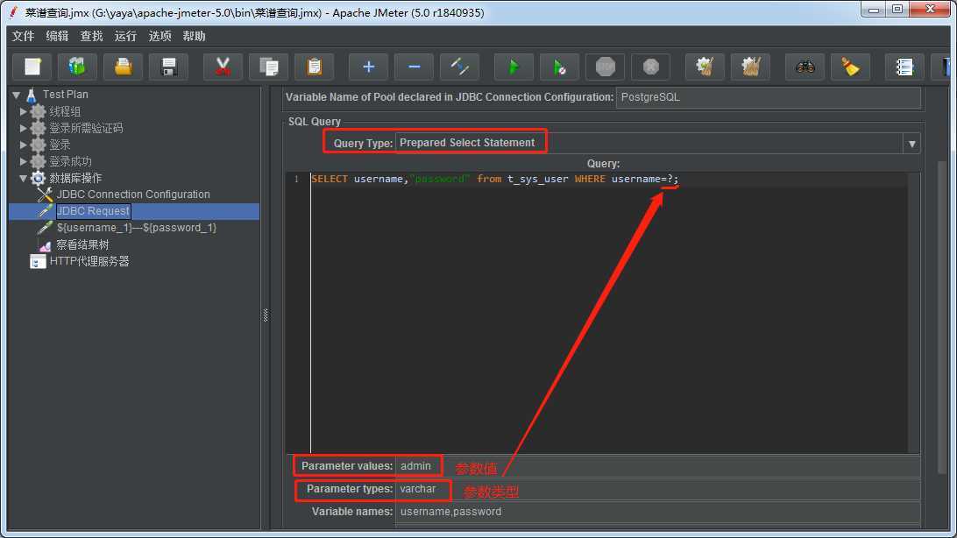
Task: Select the 数据库操作 tree item
Action: (75, 178)
